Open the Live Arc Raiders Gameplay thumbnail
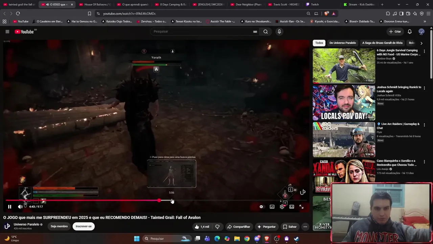 [344, 139]
